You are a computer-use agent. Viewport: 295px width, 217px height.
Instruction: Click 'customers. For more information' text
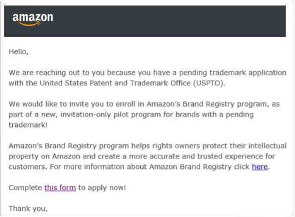coord(66,167)
